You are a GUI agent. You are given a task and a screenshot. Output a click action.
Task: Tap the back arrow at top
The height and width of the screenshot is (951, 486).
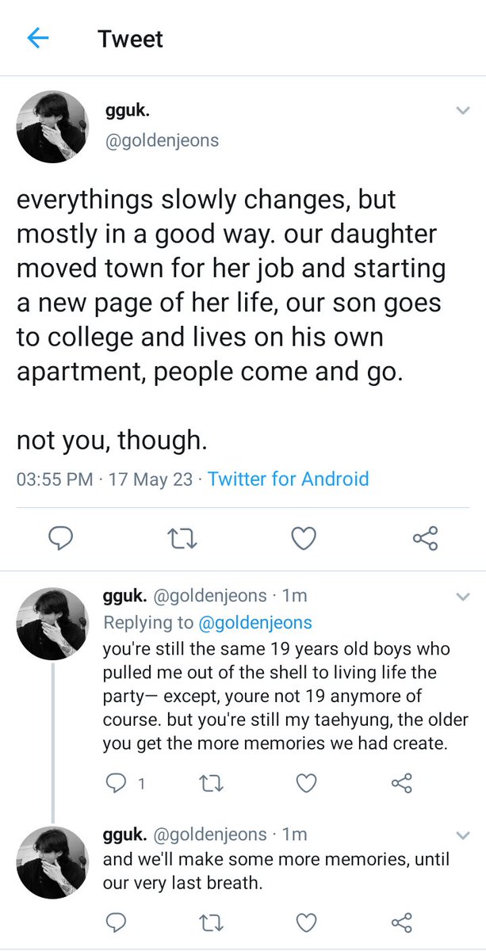[x=37, y=38]
